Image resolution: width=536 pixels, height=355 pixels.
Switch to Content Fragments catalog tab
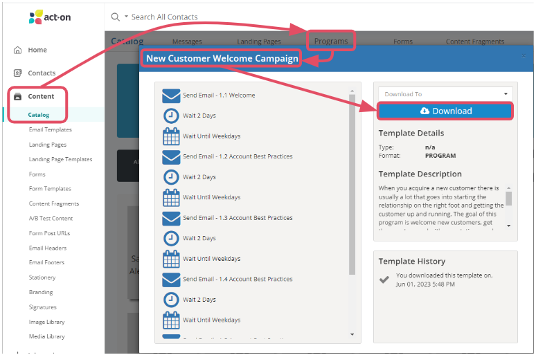pyautogui.click(x=475, y=42)
